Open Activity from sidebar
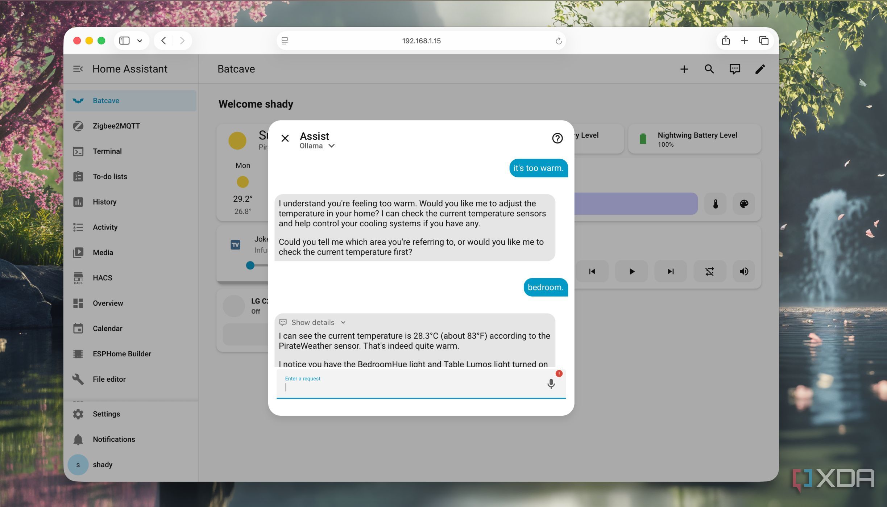This screenshot has width=887, height=507. pos(131,227)
